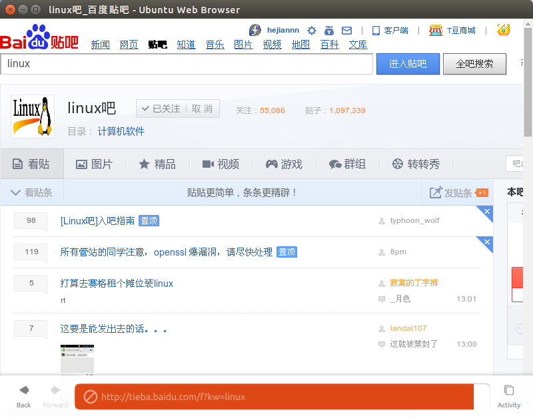The image size is (533, 418).
Task: Click 取消 to unfollow linux吧
Action: pos(203,108)
